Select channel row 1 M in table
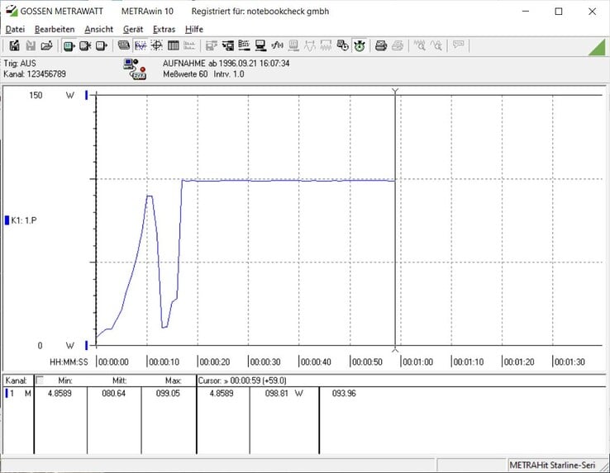The width and height of the screenshot is (610, 473). pos(19,393)
